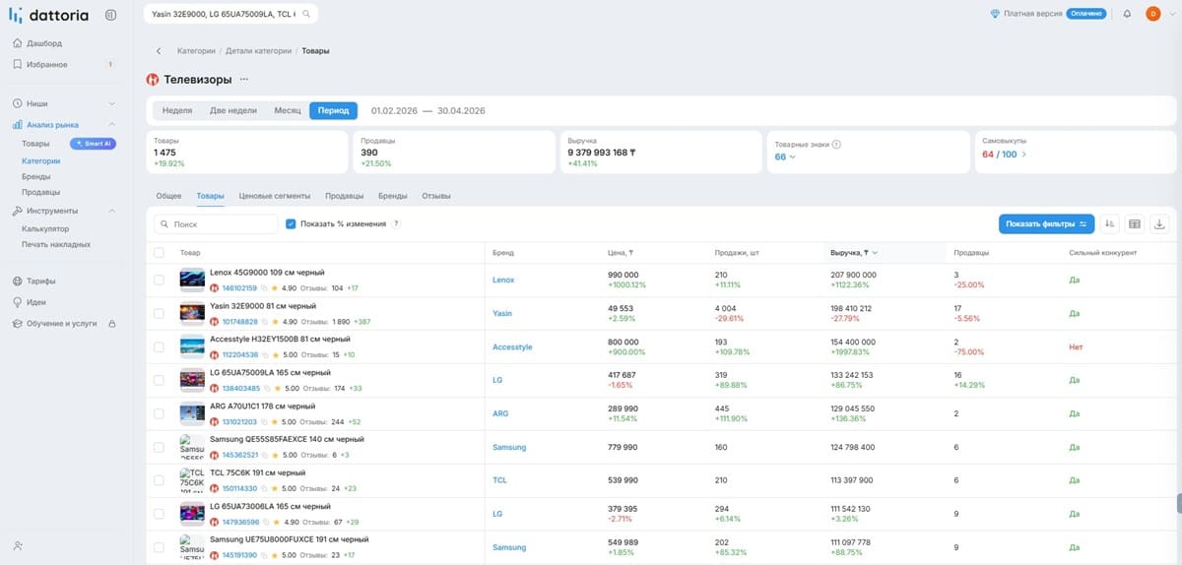Select the Неделя period
Image resolution: width=1182 pixels, height=565 pixels.
[x=177, y=110]
